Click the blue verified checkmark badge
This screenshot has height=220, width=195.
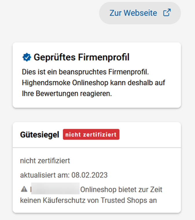click(27, 57)
